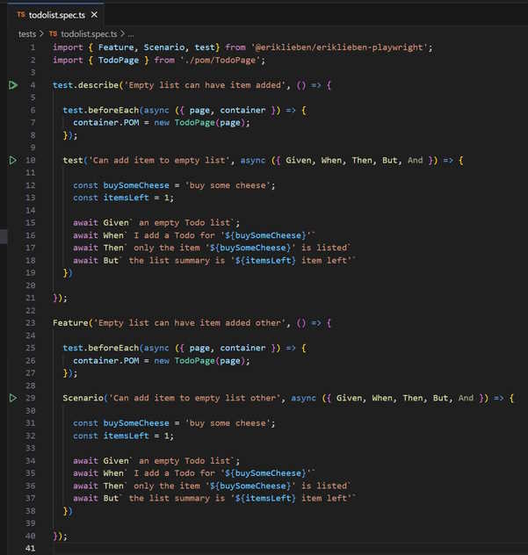Viewport: 528px width, 555px height.
Task: Click line number 41 in gutter
Action: [31, 548]
